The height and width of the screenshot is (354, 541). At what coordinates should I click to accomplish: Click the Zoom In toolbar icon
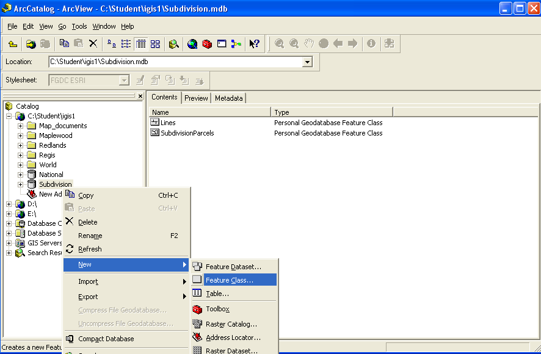(x=279, y=43)
